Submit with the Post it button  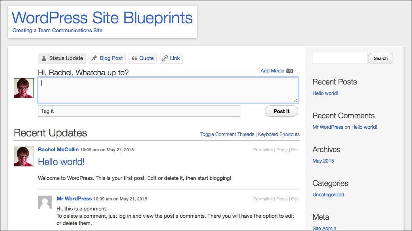(x=282, y=111)
